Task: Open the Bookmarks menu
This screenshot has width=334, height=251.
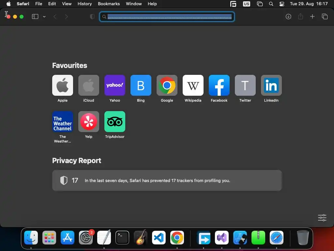Action: coord(109,4)
